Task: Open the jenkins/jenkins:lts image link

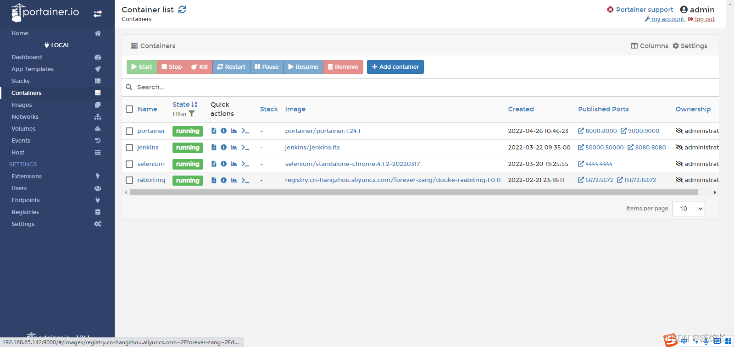Action: point(312,148)
